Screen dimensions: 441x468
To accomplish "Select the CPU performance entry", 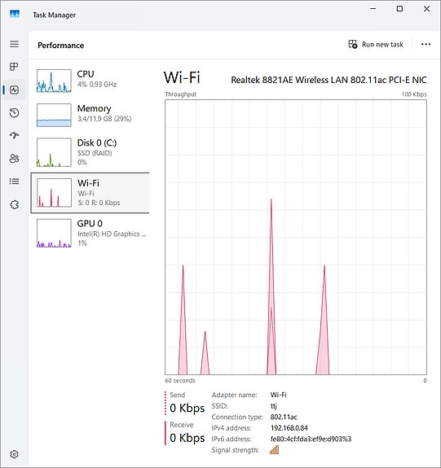I will [x=90, y=81].
